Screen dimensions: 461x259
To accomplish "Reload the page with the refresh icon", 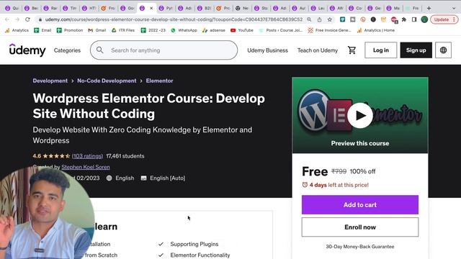I will pos(27,19).
